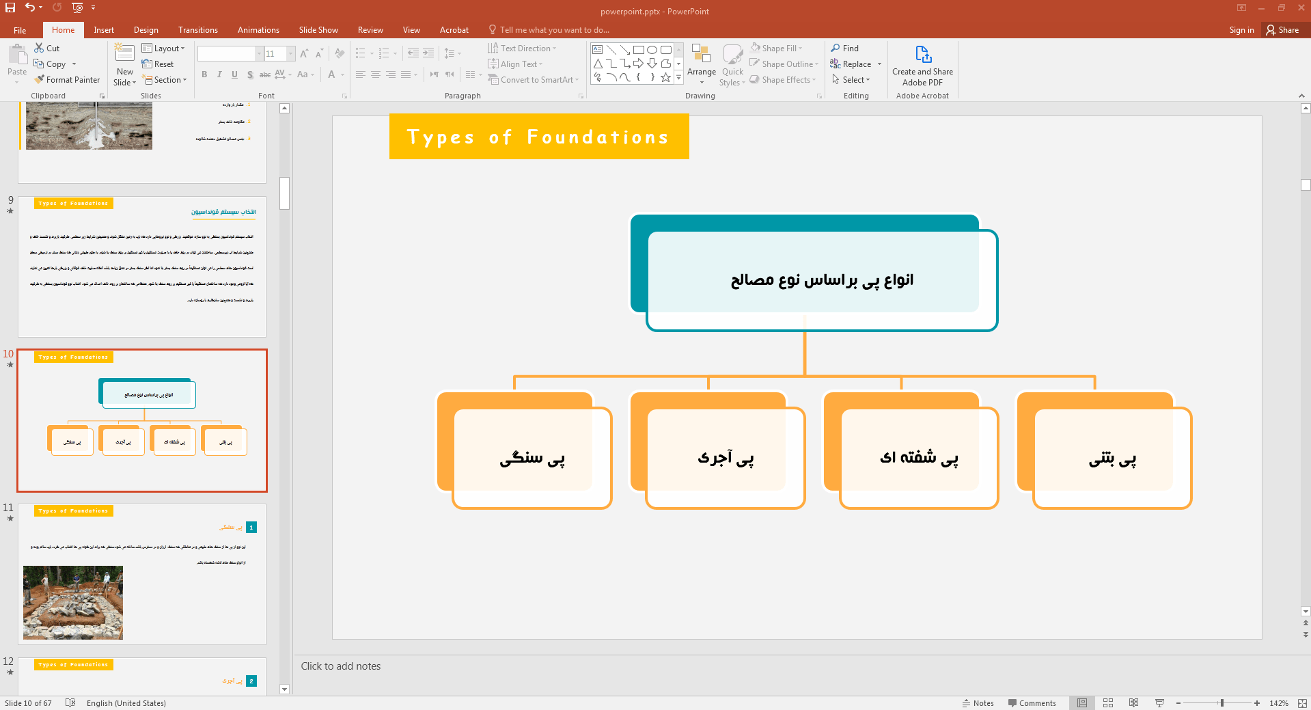Viewport: 1311px width, 710px height.
Task: Toggle Italic formatting
Action: click(219, 74)
